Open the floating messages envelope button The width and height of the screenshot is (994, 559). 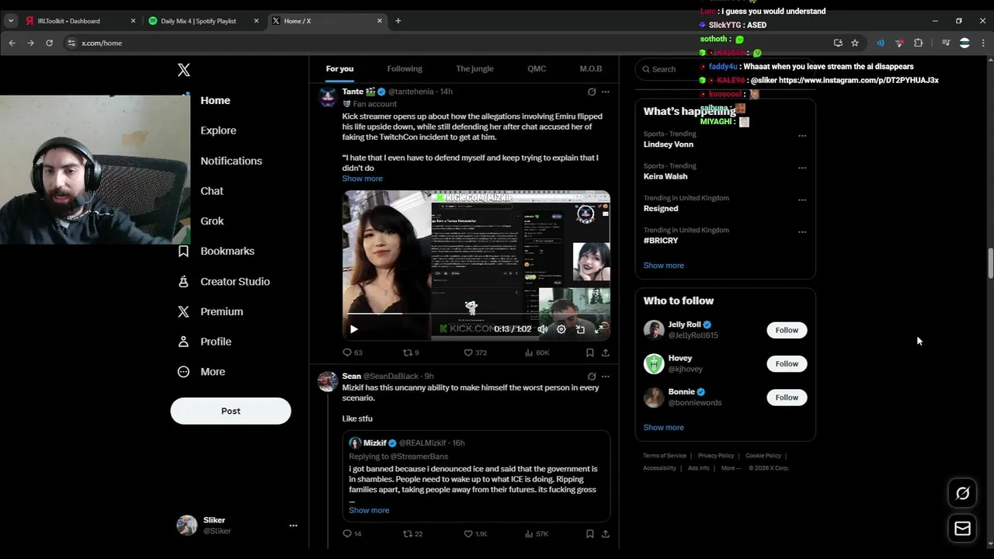point(962,529)
